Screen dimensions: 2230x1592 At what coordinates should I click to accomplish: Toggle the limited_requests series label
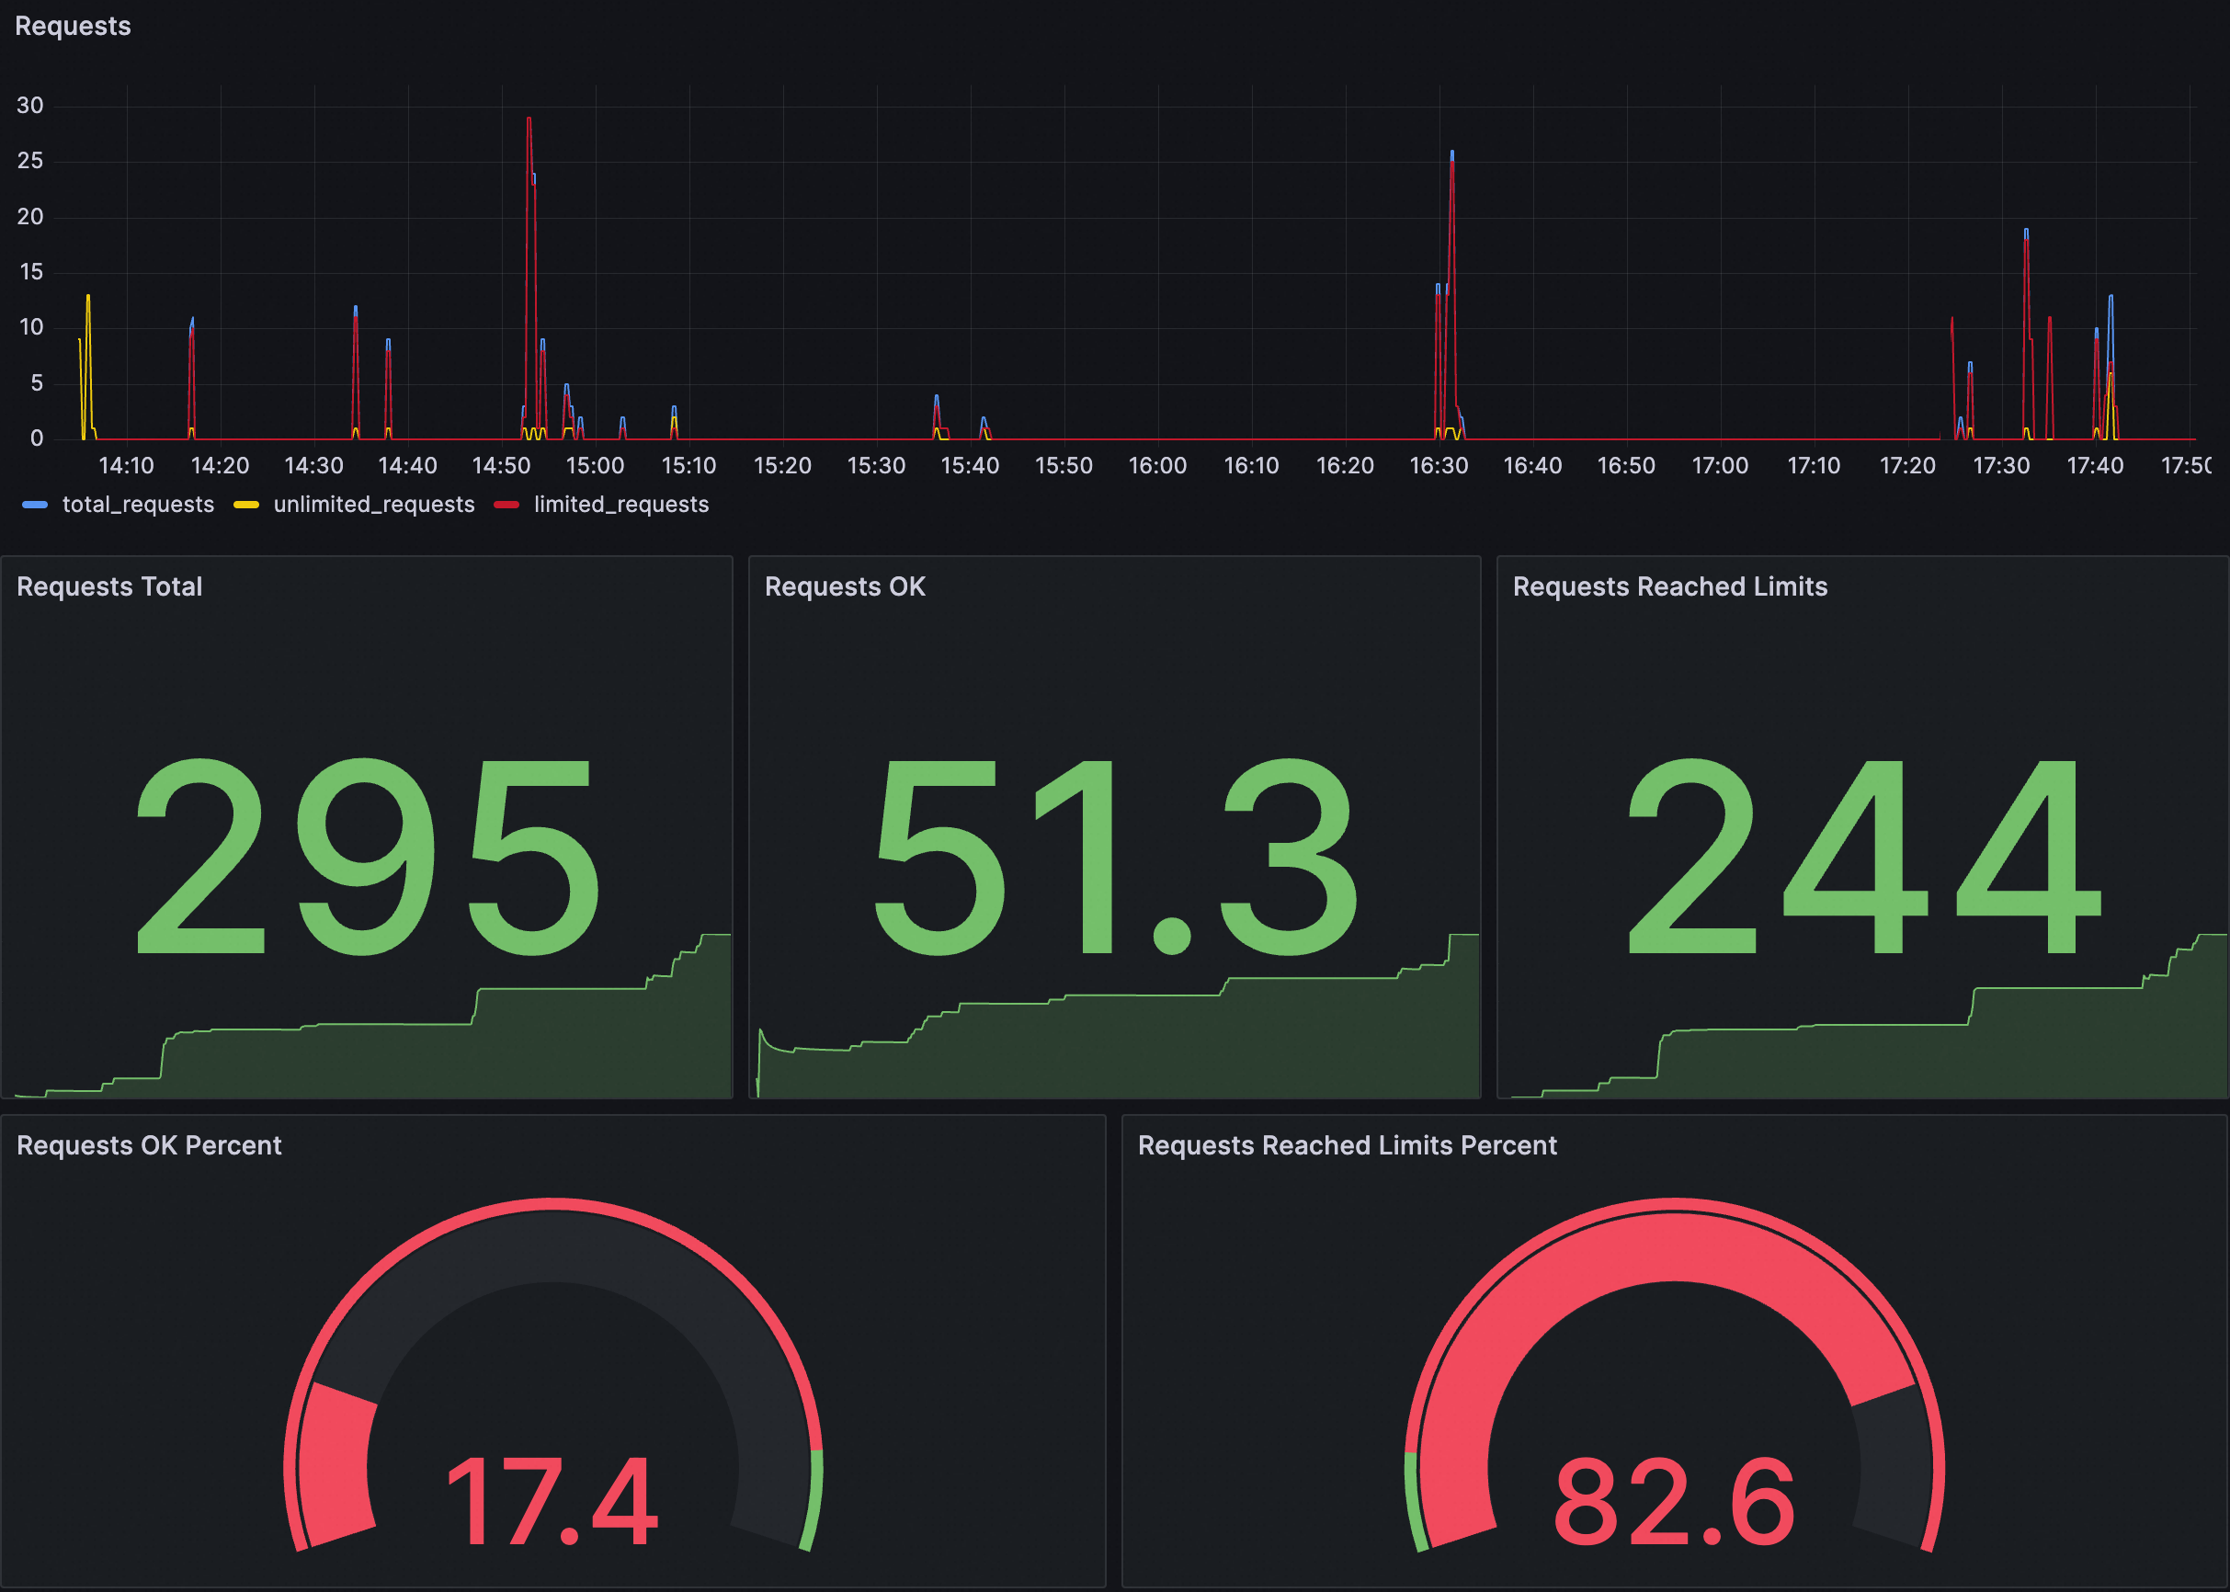click(620, 505)
